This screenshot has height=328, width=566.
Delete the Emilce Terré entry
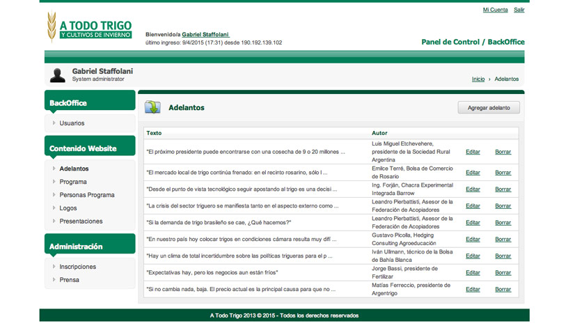coord(503,172)
